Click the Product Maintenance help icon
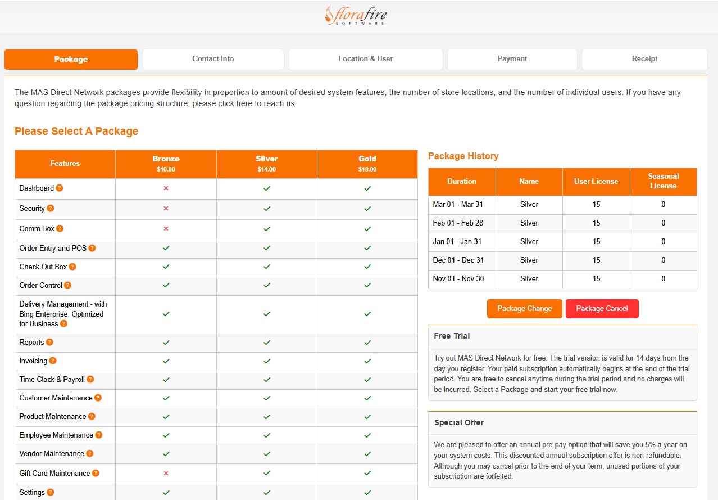The width and height of the screenshot is (718, 500). pyautogui.click(x=92, y=416)
